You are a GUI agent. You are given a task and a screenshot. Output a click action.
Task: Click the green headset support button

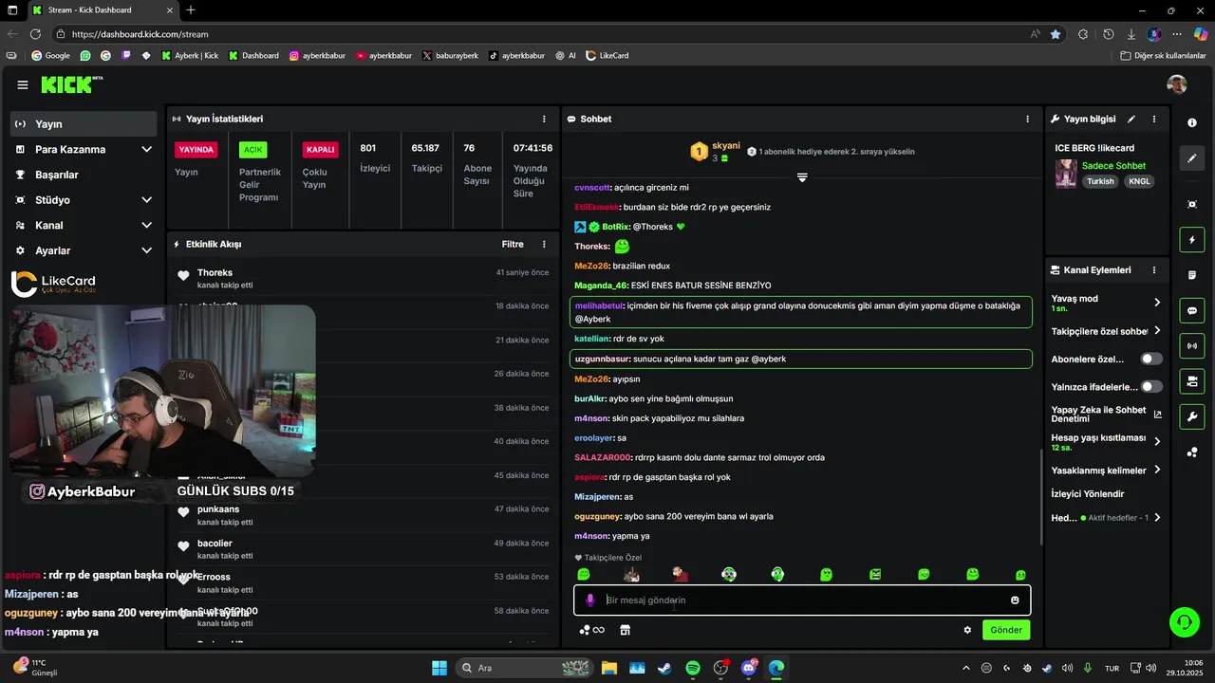point(1184,622)
